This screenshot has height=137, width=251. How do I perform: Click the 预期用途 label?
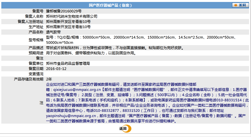36,53
